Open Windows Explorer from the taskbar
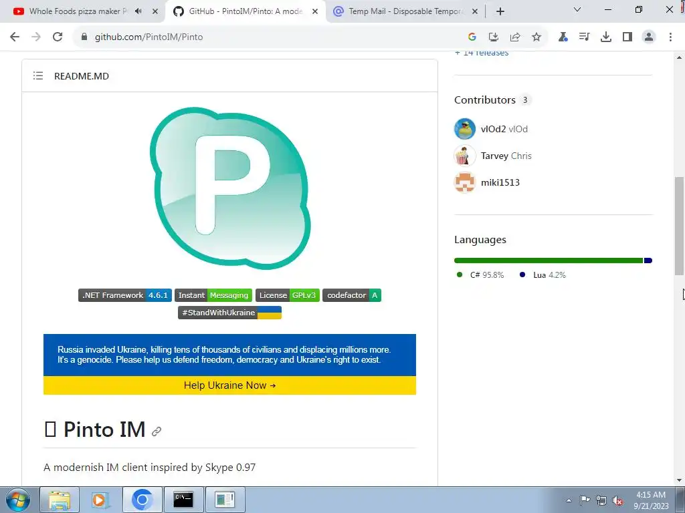Image resolution: width=685 pixels, height=513 pixels. 60,500
